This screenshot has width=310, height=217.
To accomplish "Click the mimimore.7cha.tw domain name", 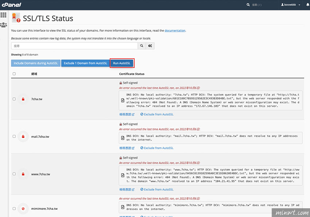I will point(44,209).
